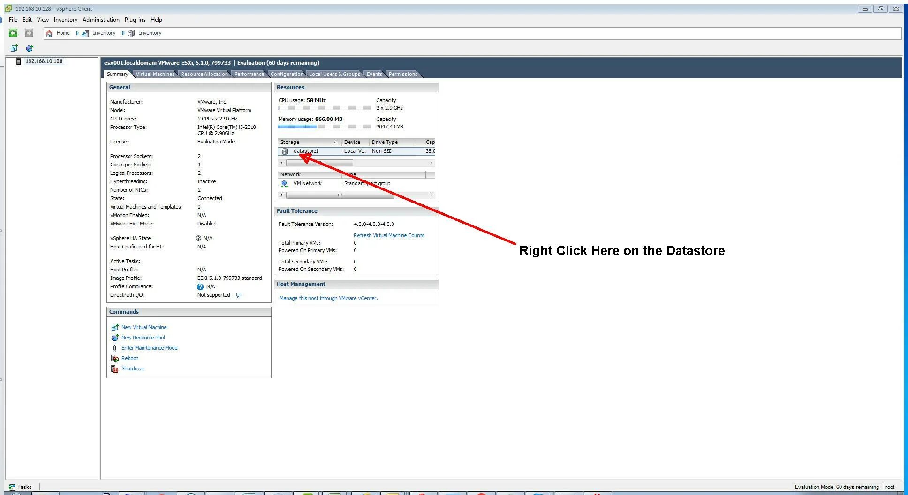This screenshot has width=908, height=495.
Task: Click the Evaluation Mode status bar entry
Action: (x=837, y=487)
